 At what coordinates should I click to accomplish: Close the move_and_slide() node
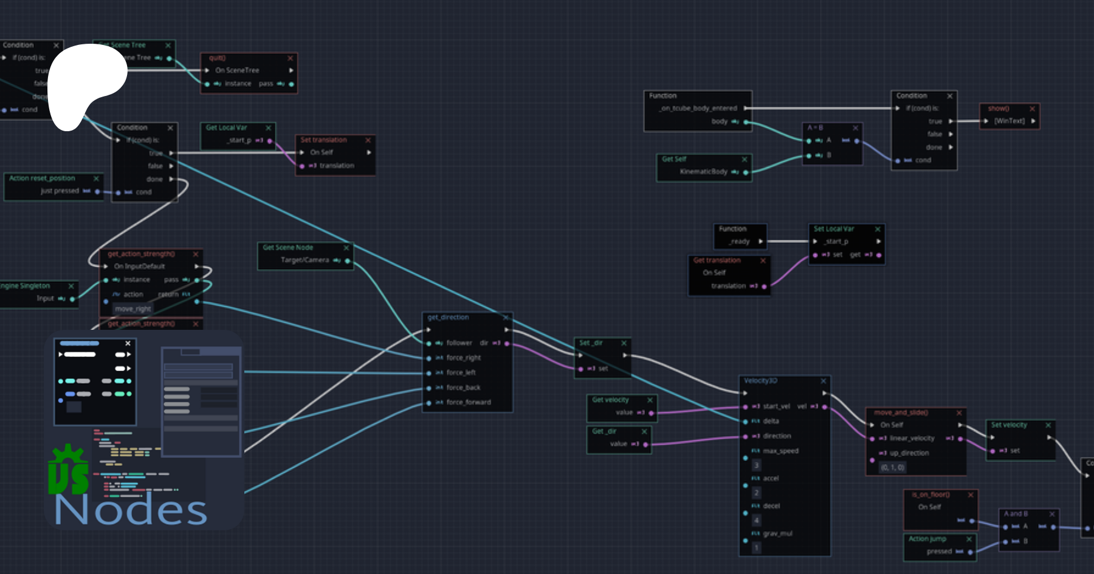[x=959, y=413]
